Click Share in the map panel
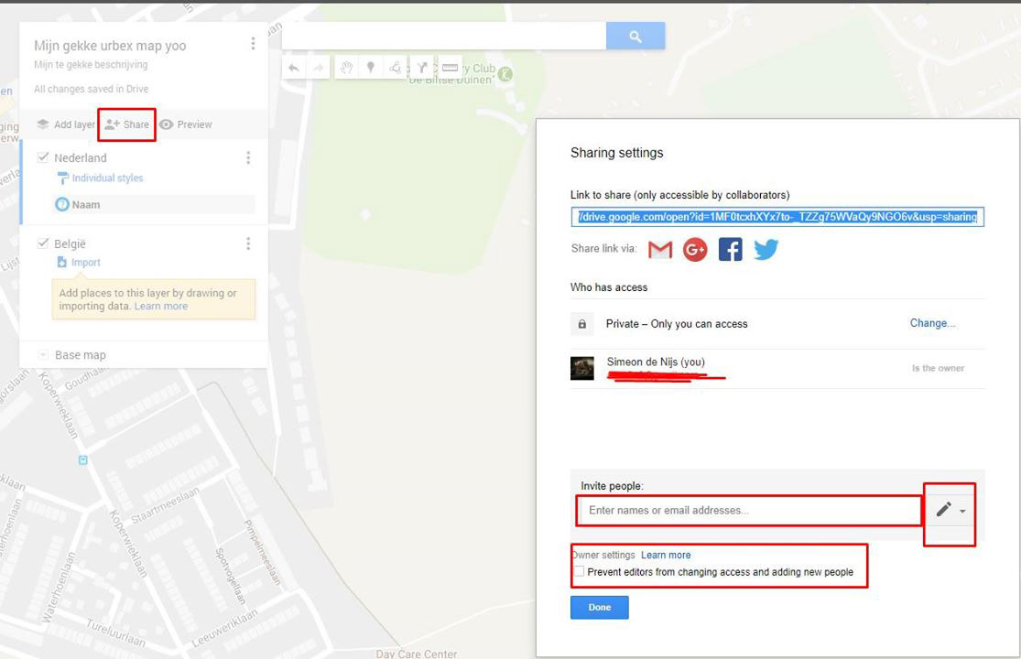 tap(127, 124)
